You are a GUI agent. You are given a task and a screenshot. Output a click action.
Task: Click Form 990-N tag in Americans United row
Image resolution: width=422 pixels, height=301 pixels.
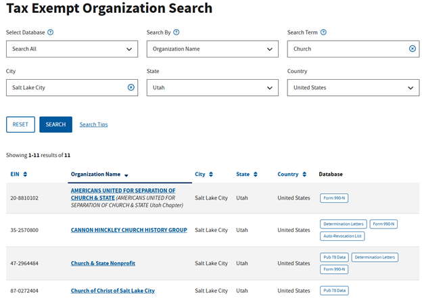(334, 198)
